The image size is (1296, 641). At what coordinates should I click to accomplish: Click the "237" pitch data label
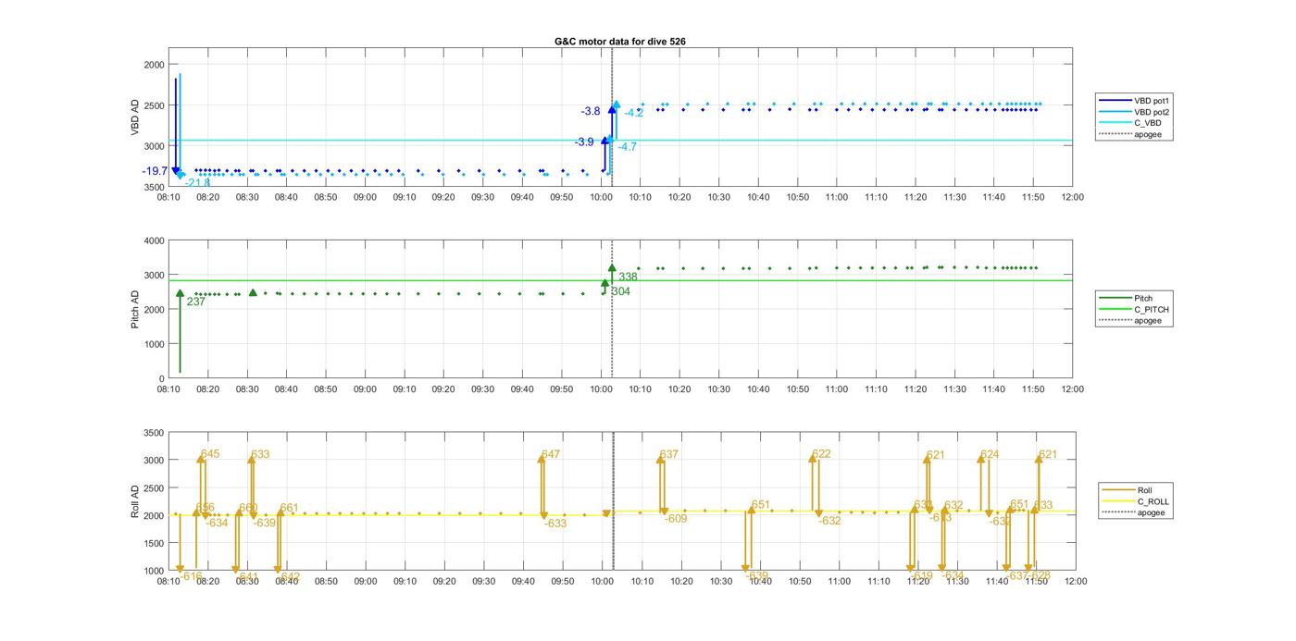[196, 302]
